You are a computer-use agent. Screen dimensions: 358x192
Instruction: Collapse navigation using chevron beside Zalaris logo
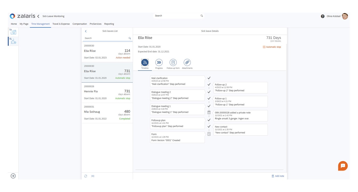(38, 16)
